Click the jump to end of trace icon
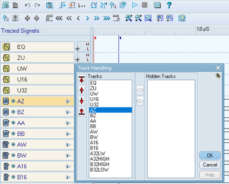 tap(116, 18)
